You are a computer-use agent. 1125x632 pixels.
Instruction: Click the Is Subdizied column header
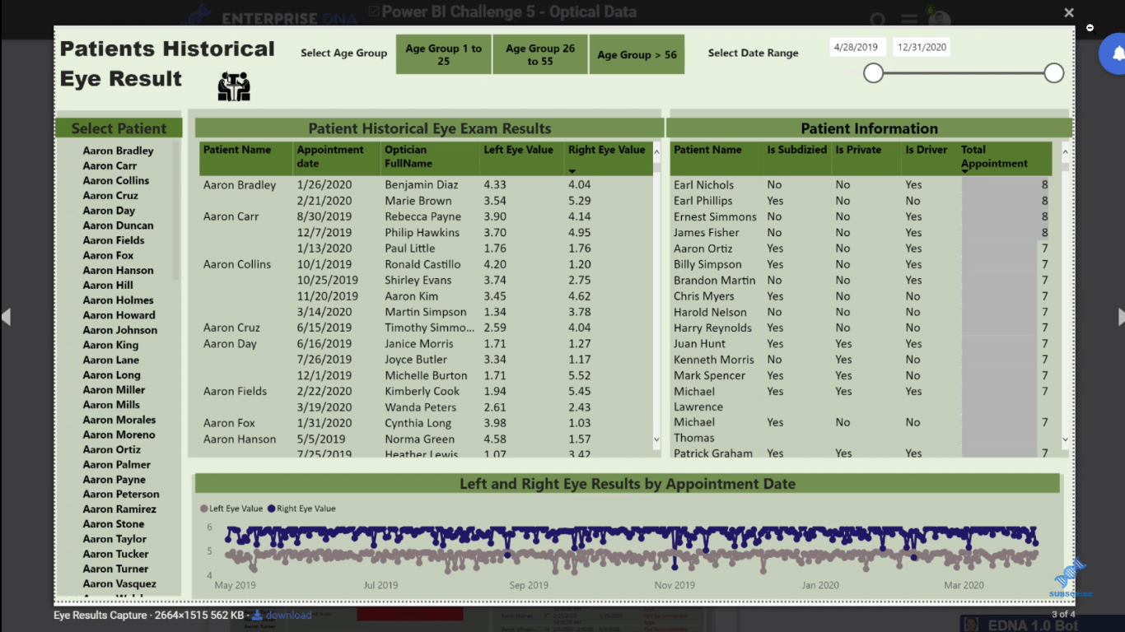pyautogui.click(x=796, y=150)
